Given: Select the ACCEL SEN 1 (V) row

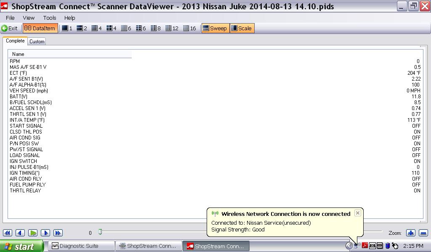Looking at the screenshot, I should pyautogui.click(x=215, y=108).
